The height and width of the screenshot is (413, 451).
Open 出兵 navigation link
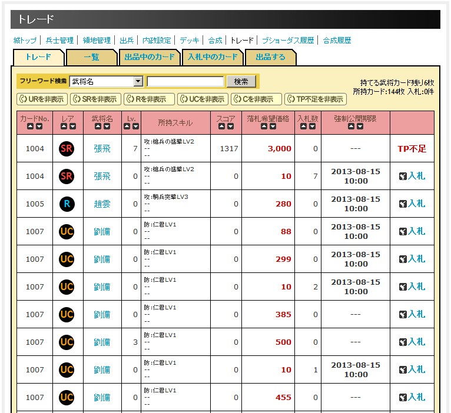[127, 40]
